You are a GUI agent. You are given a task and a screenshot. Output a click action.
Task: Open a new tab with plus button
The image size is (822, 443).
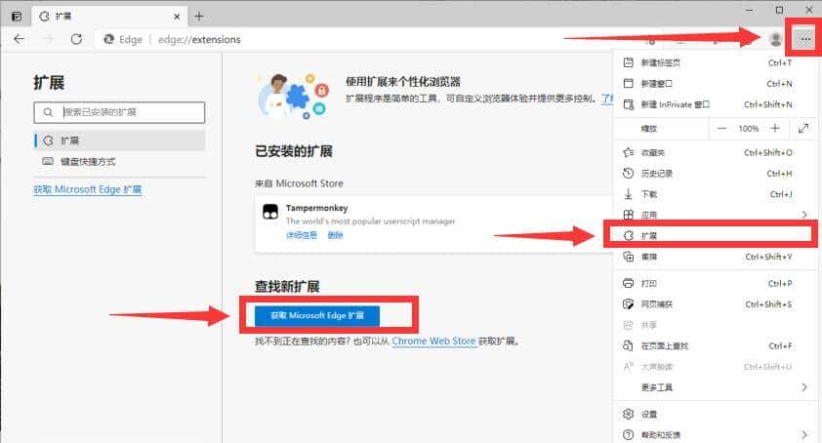[x=199, y=17]
